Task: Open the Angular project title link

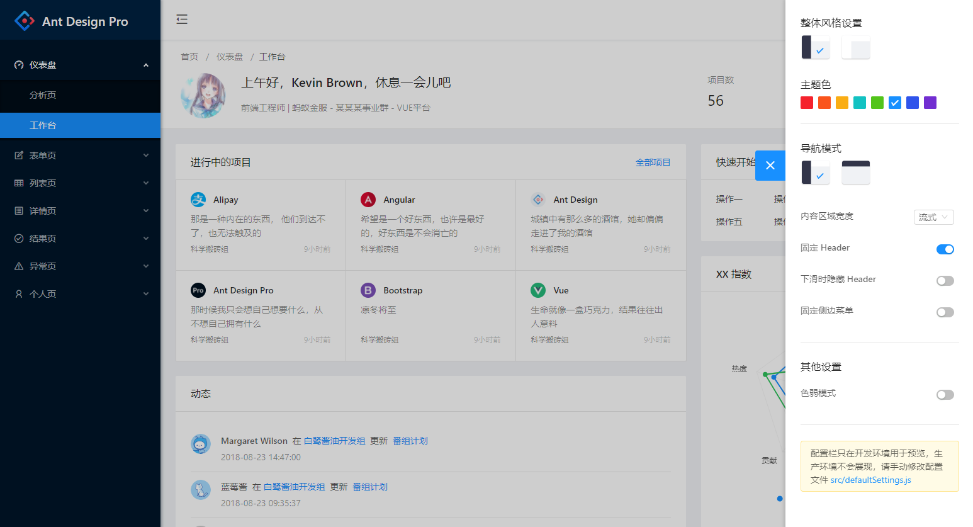Action: tap(399, 200)
